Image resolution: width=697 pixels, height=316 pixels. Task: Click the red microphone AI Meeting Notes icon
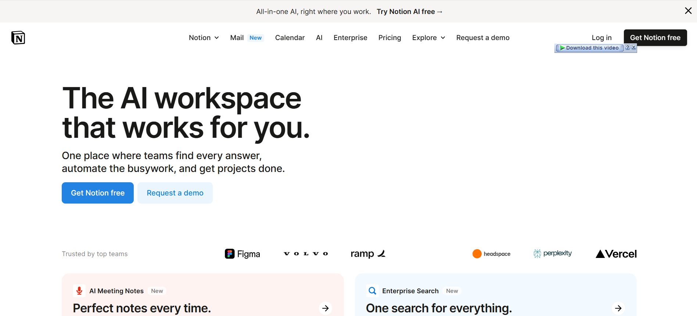point(79,291)
